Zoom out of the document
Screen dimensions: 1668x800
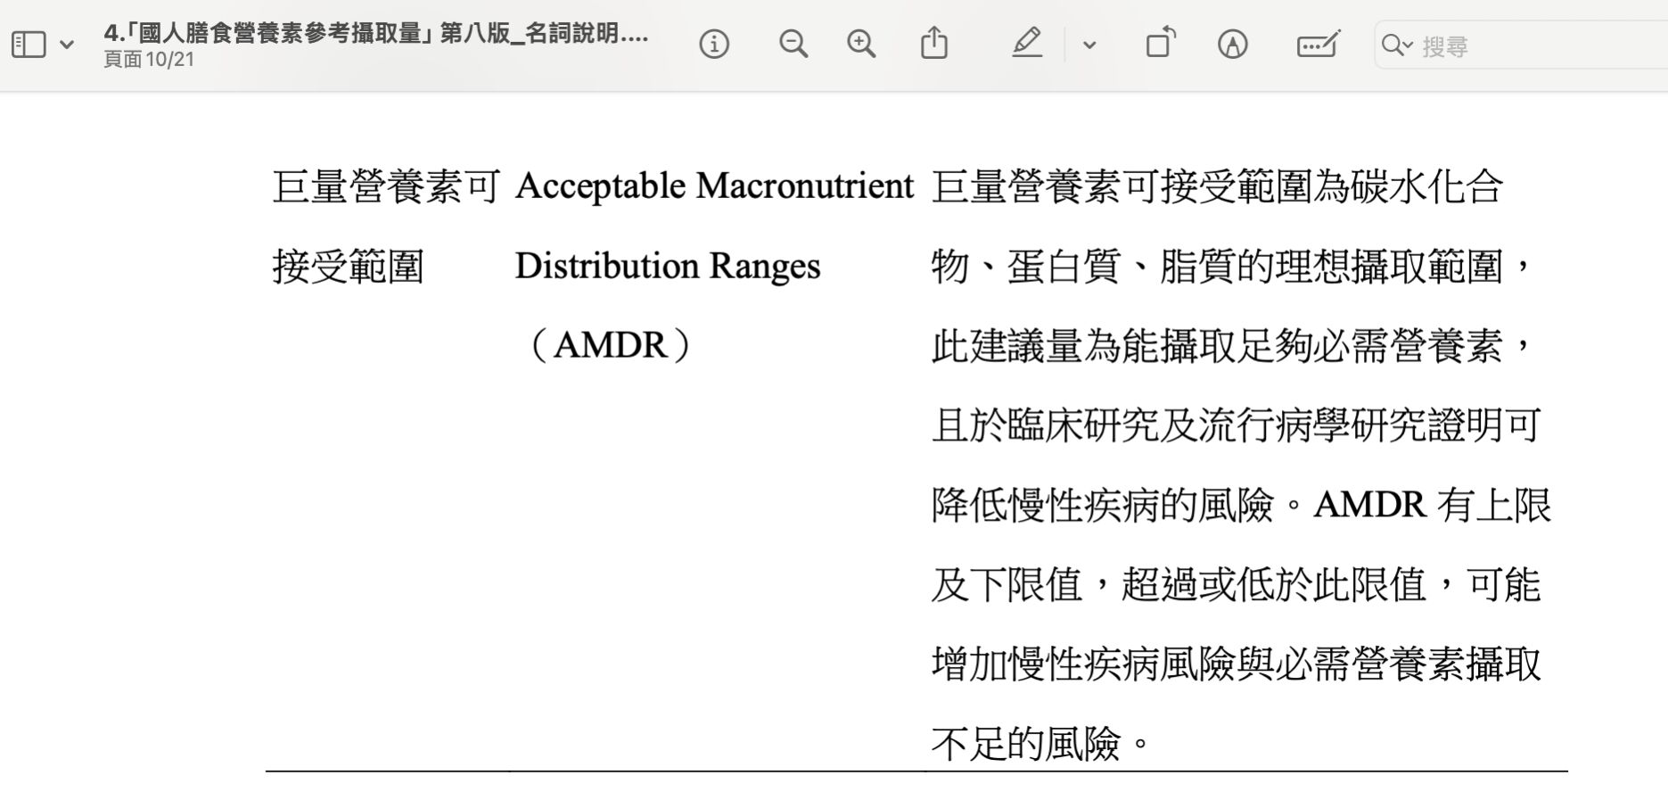793,45
